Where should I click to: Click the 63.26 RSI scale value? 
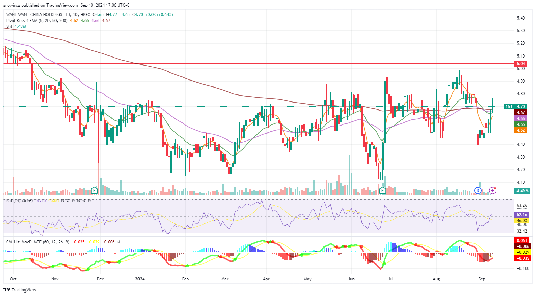tap(522, 205)
